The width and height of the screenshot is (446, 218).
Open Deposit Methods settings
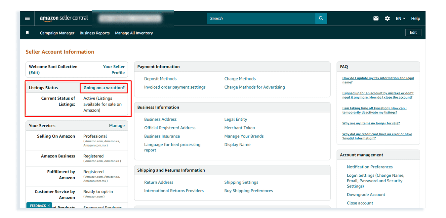tap(160, 78)
